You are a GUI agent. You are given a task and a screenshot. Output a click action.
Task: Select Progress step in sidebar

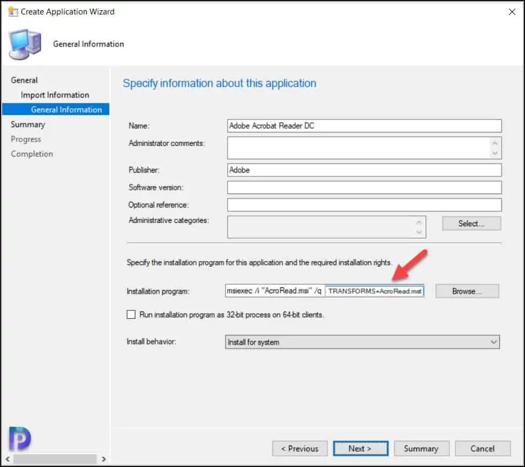tap(26, 139)
